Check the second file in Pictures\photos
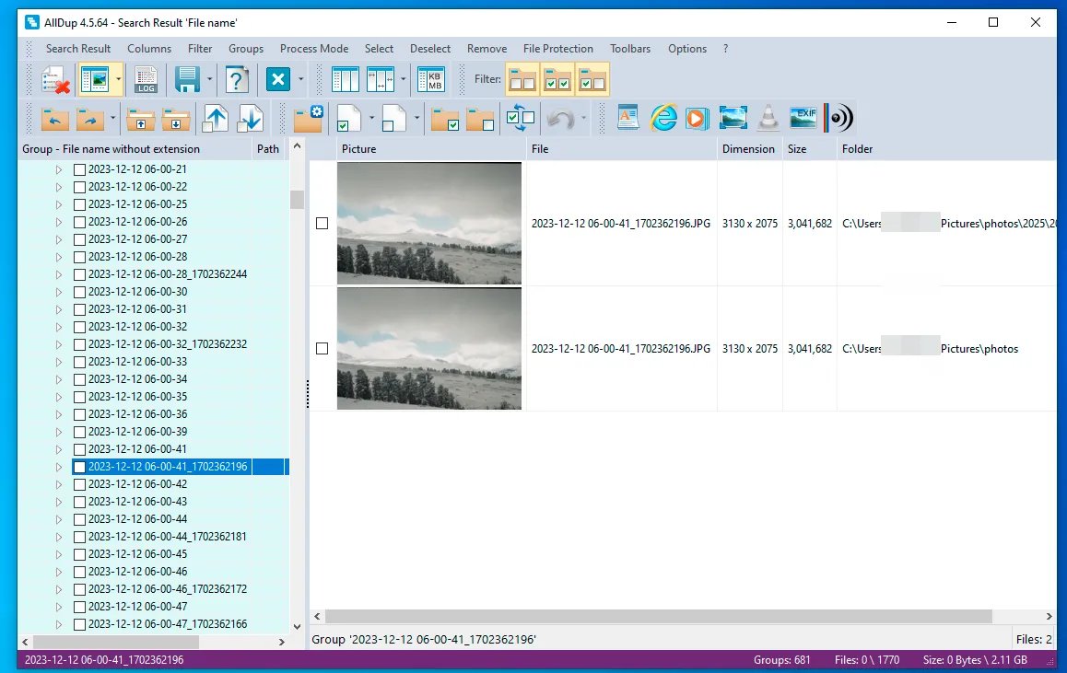 (322, 349)
